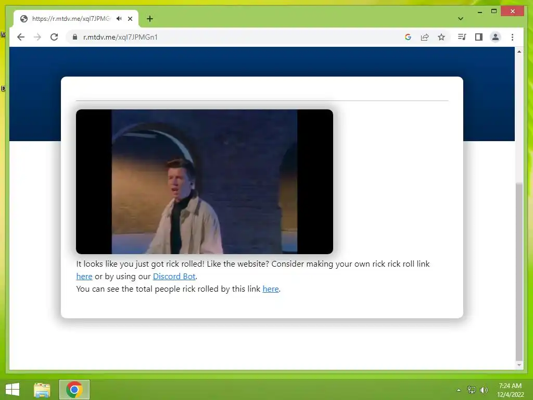Close the r.mtdv.me tab
The width and height of the screenshot is (533, 400).
pos(130,19)
